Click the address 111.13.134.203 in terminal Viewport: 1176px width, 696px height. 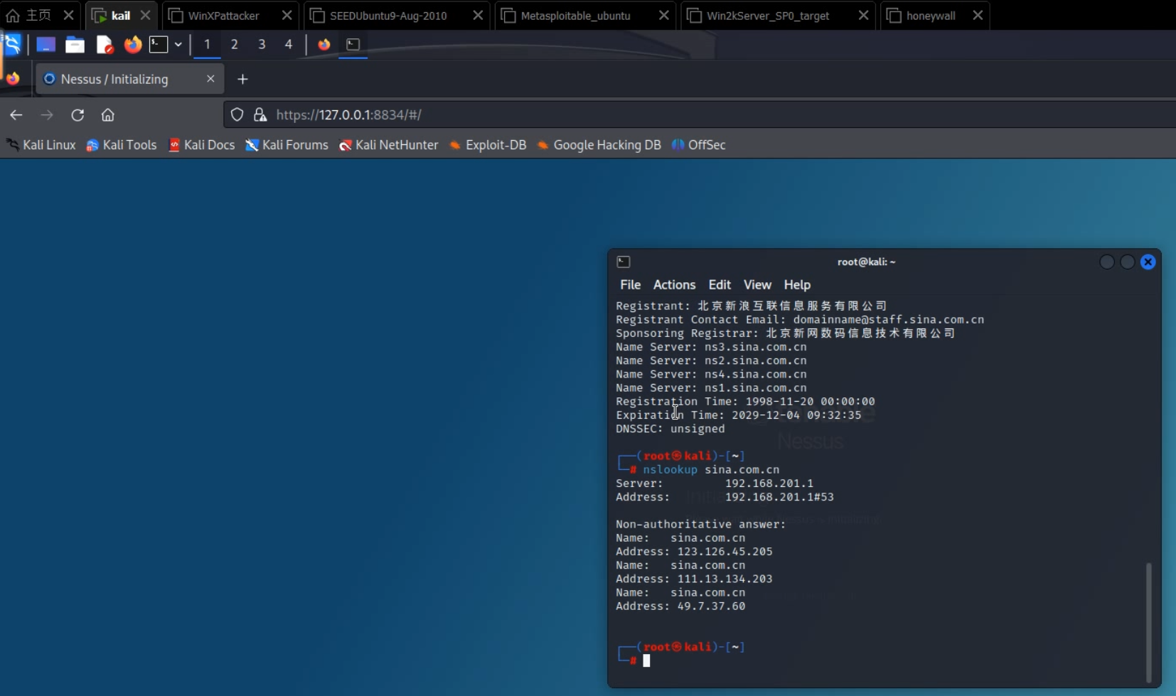coord(725,579)
